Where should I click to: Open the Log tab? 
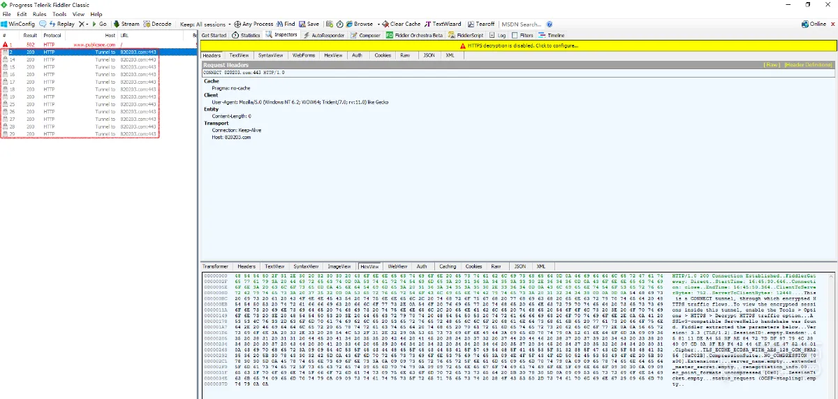[x=498, y=35]
